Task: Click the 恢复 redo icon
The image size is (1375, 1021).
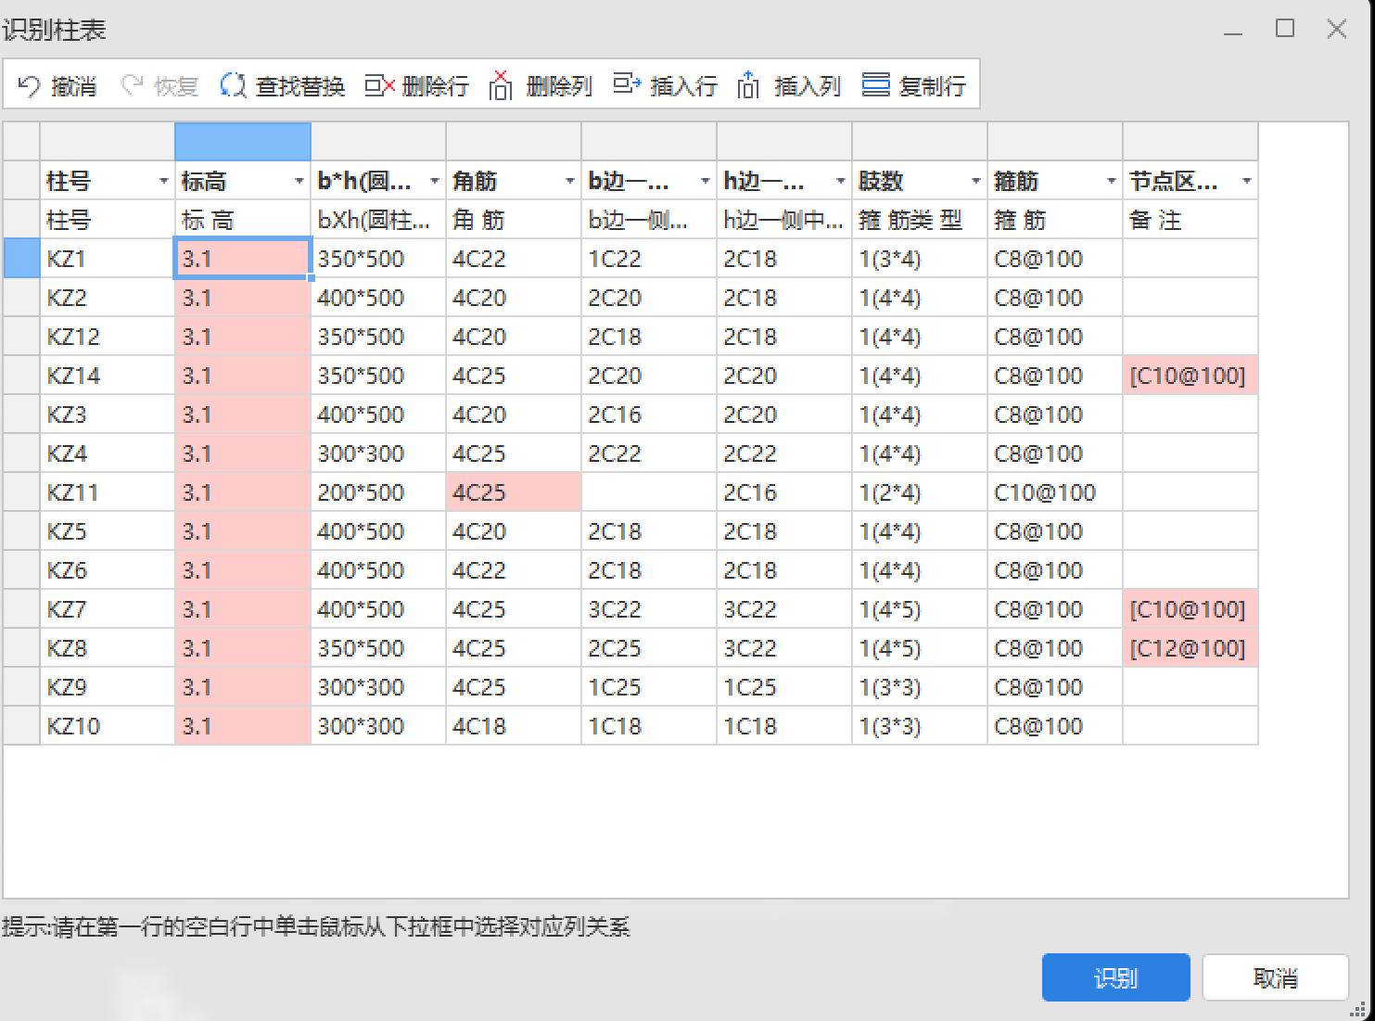Action: coord(132,86)
